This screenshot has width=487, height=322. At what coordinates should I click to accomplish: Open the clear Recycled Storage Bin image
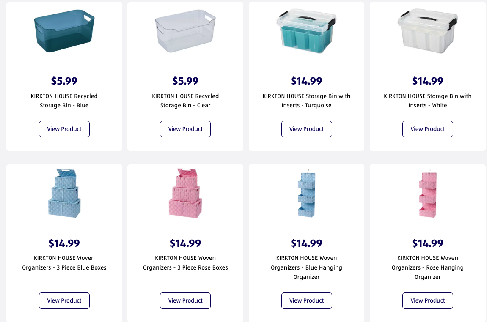[185, 31]
